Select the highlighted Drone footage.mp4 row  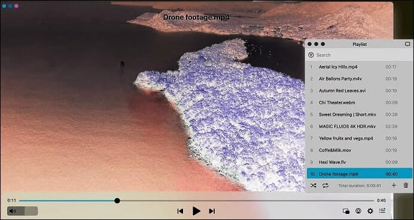point(360,174)
